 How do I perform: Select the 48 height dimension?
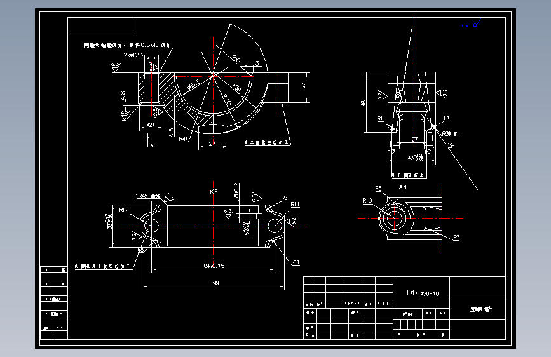point(363,104)
